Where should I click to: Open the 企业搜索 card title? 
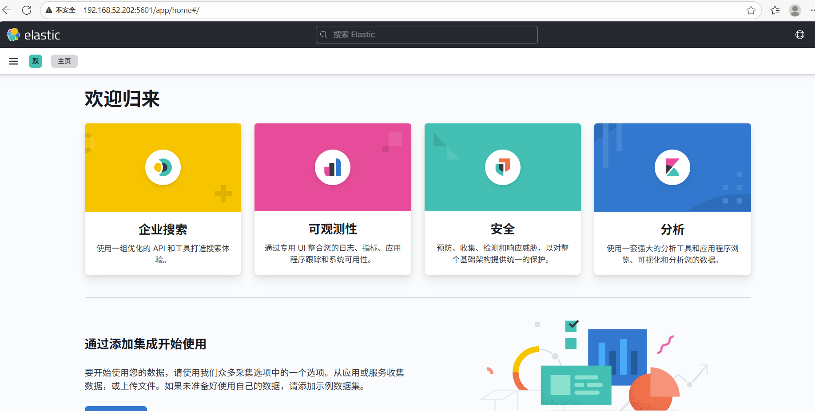coord(163,229)
